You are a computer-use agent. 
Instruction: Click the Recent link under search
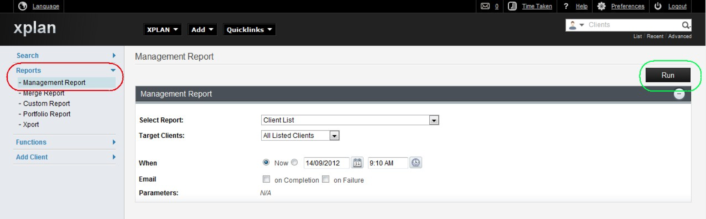pyautogui.click(x=655, y=36)
